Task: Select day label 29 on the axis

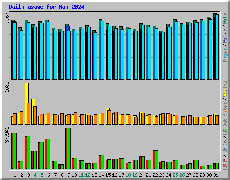Action: pos(202,175)
